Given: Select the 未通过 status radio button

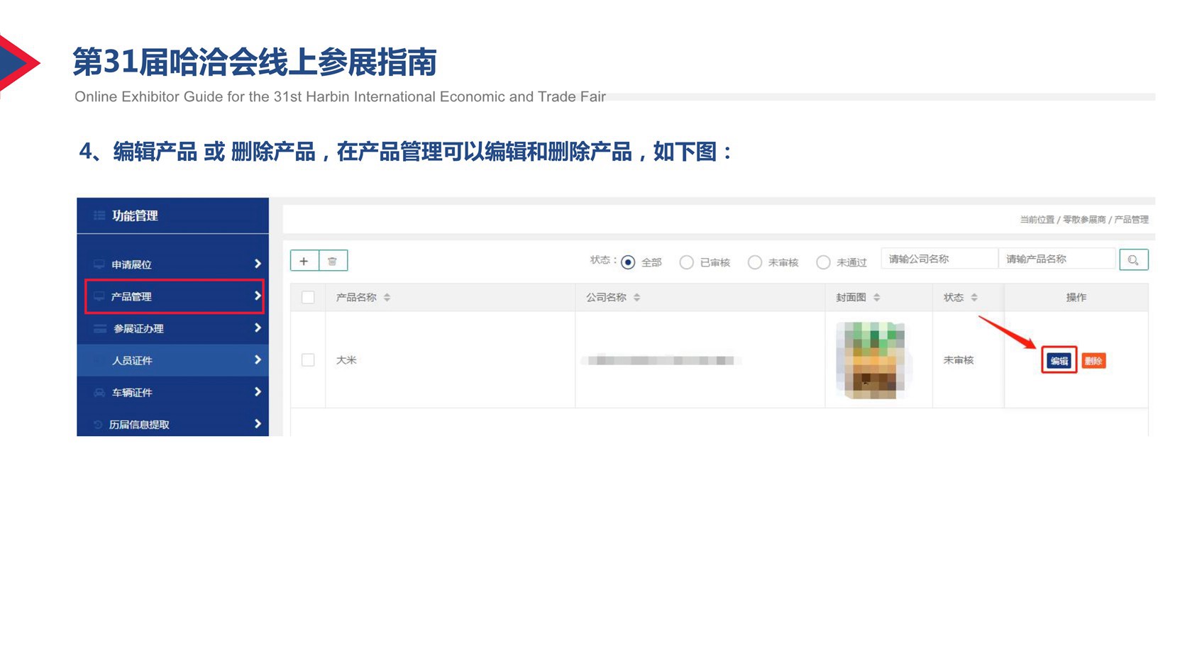Looking at the screenshot, I should click(823, 262).
